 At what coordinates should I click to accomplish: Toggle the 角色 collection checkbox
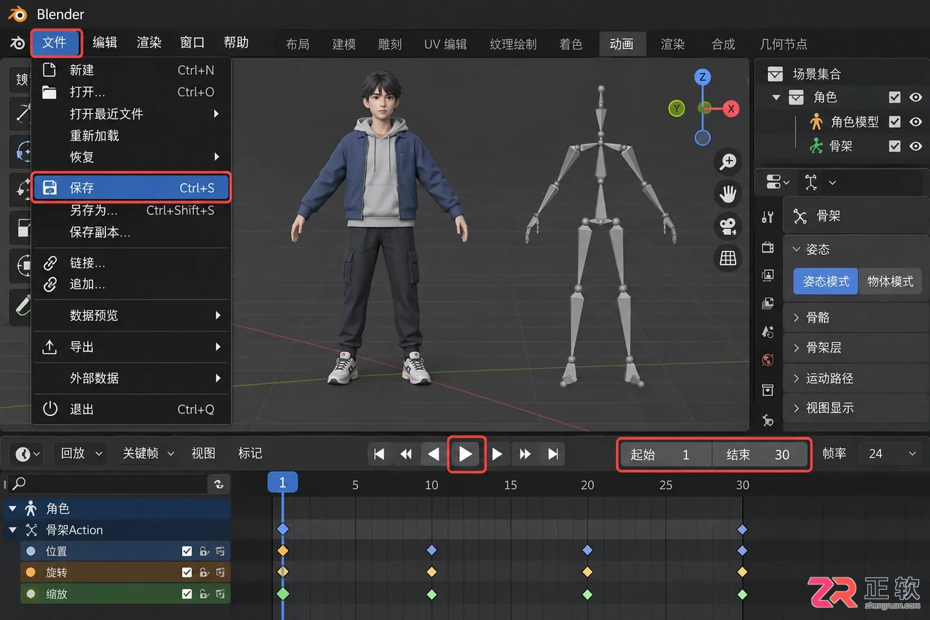894,98
